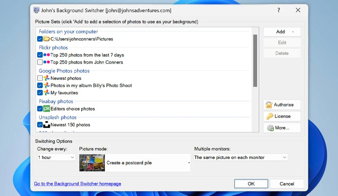Screen dimensions: 338x196
Task: Select 'C:\Users\johnconners\Pictures' list row text
Action: [x=82, y=39]
